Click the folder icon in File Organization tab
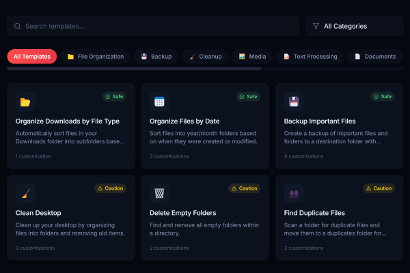Screen dimensions: 410x273 click(x=70, y=57)
